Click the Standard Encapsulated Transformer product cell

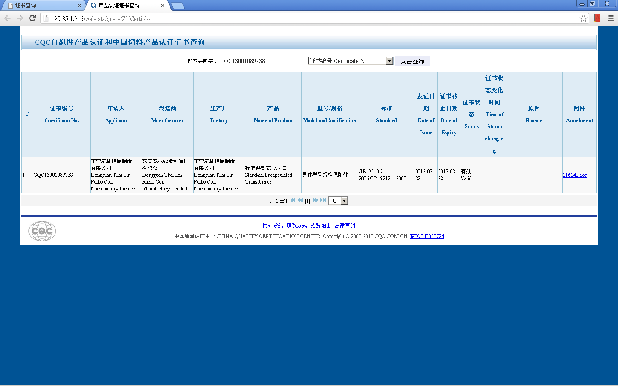click(x=273, y=175)
